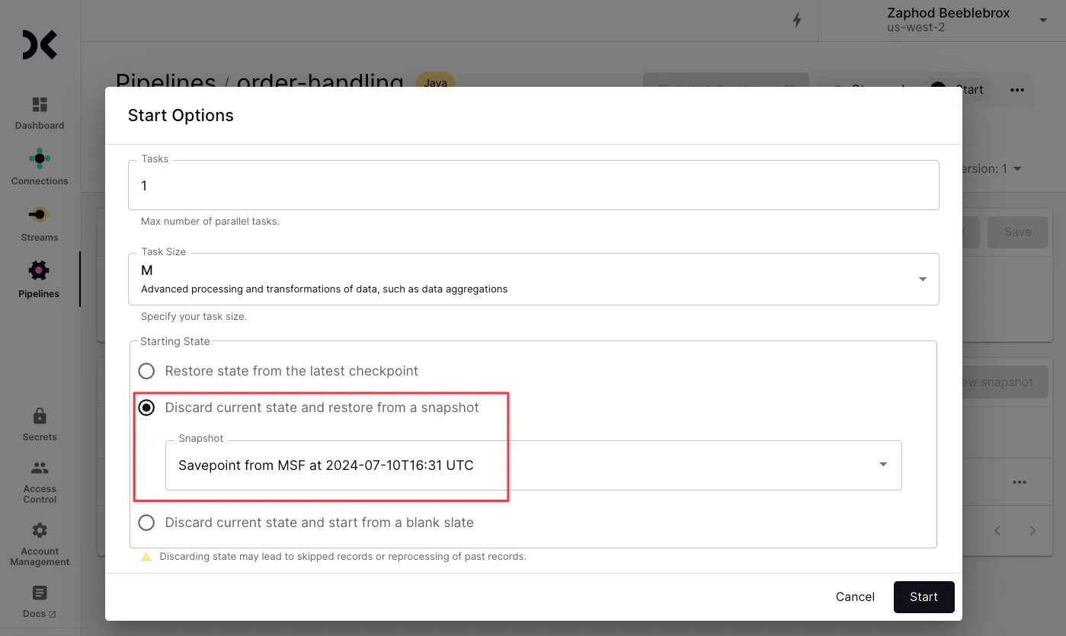The height and width of the screenshot is (636, 1066).
Task: Cancel the Start Options dialog
Action: tap(855, 597)
